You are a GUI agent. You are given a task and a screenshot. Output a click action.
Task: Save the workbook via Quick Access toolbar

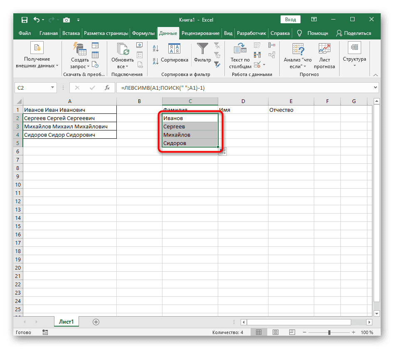tap(24, 20)
